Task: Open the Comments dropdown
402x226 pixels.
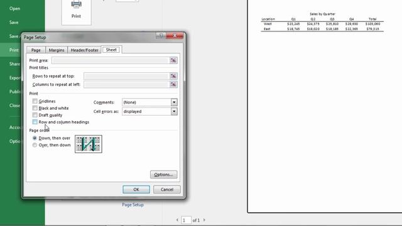Action: pyautogui.click(x=174, y=102)
